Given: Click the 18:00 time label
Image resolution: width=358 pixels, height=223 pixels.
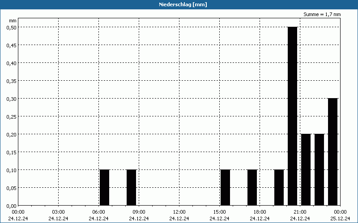Looking at the screenshot, I should click(x=260, y=212).
